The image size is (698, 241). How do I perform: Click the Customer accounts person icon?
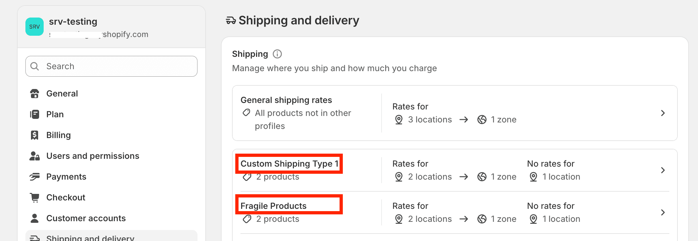pos(35,218)
